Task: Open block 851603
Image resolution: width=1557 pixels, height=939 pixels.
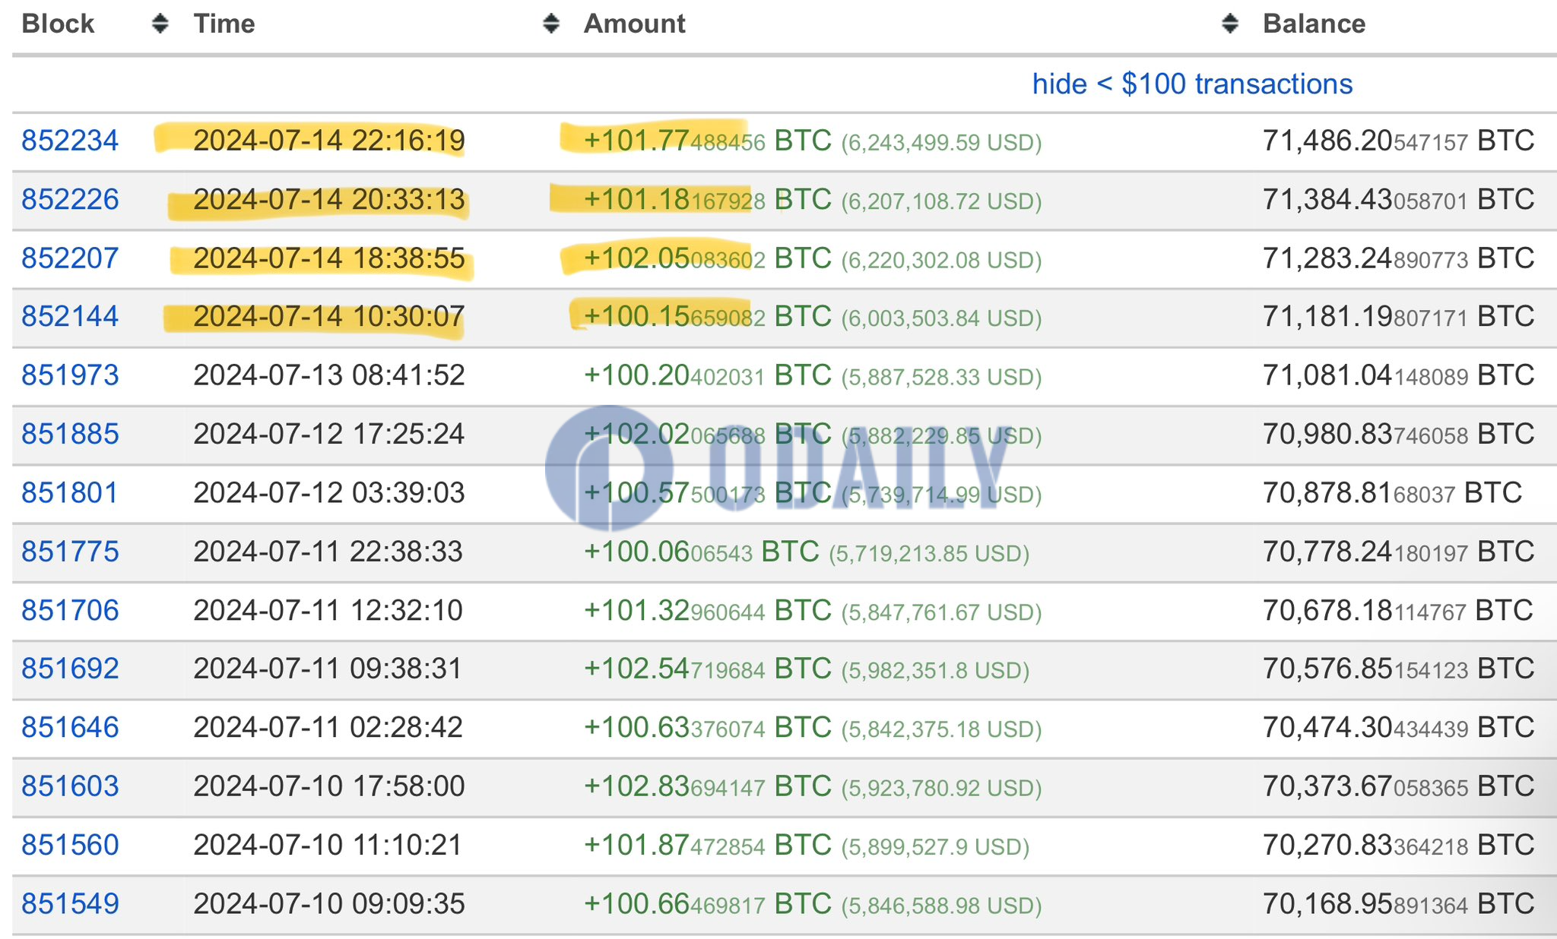Action: (70, 786)
